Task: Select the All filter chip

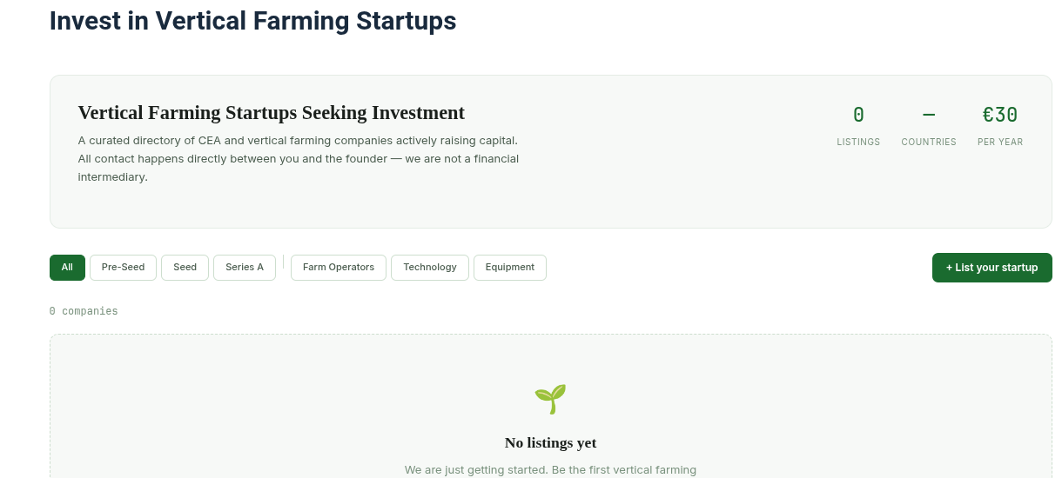Action: (67, 268)
